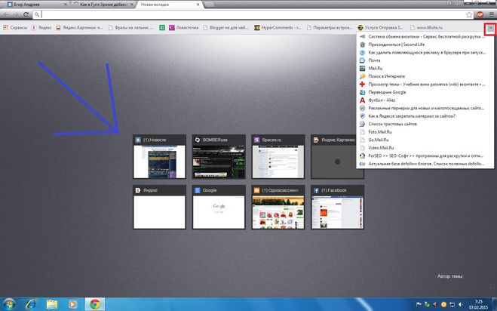497x311 pixels.
Task: Select Как в Яндексе закрепить материал entry
Action: (425, 115)
